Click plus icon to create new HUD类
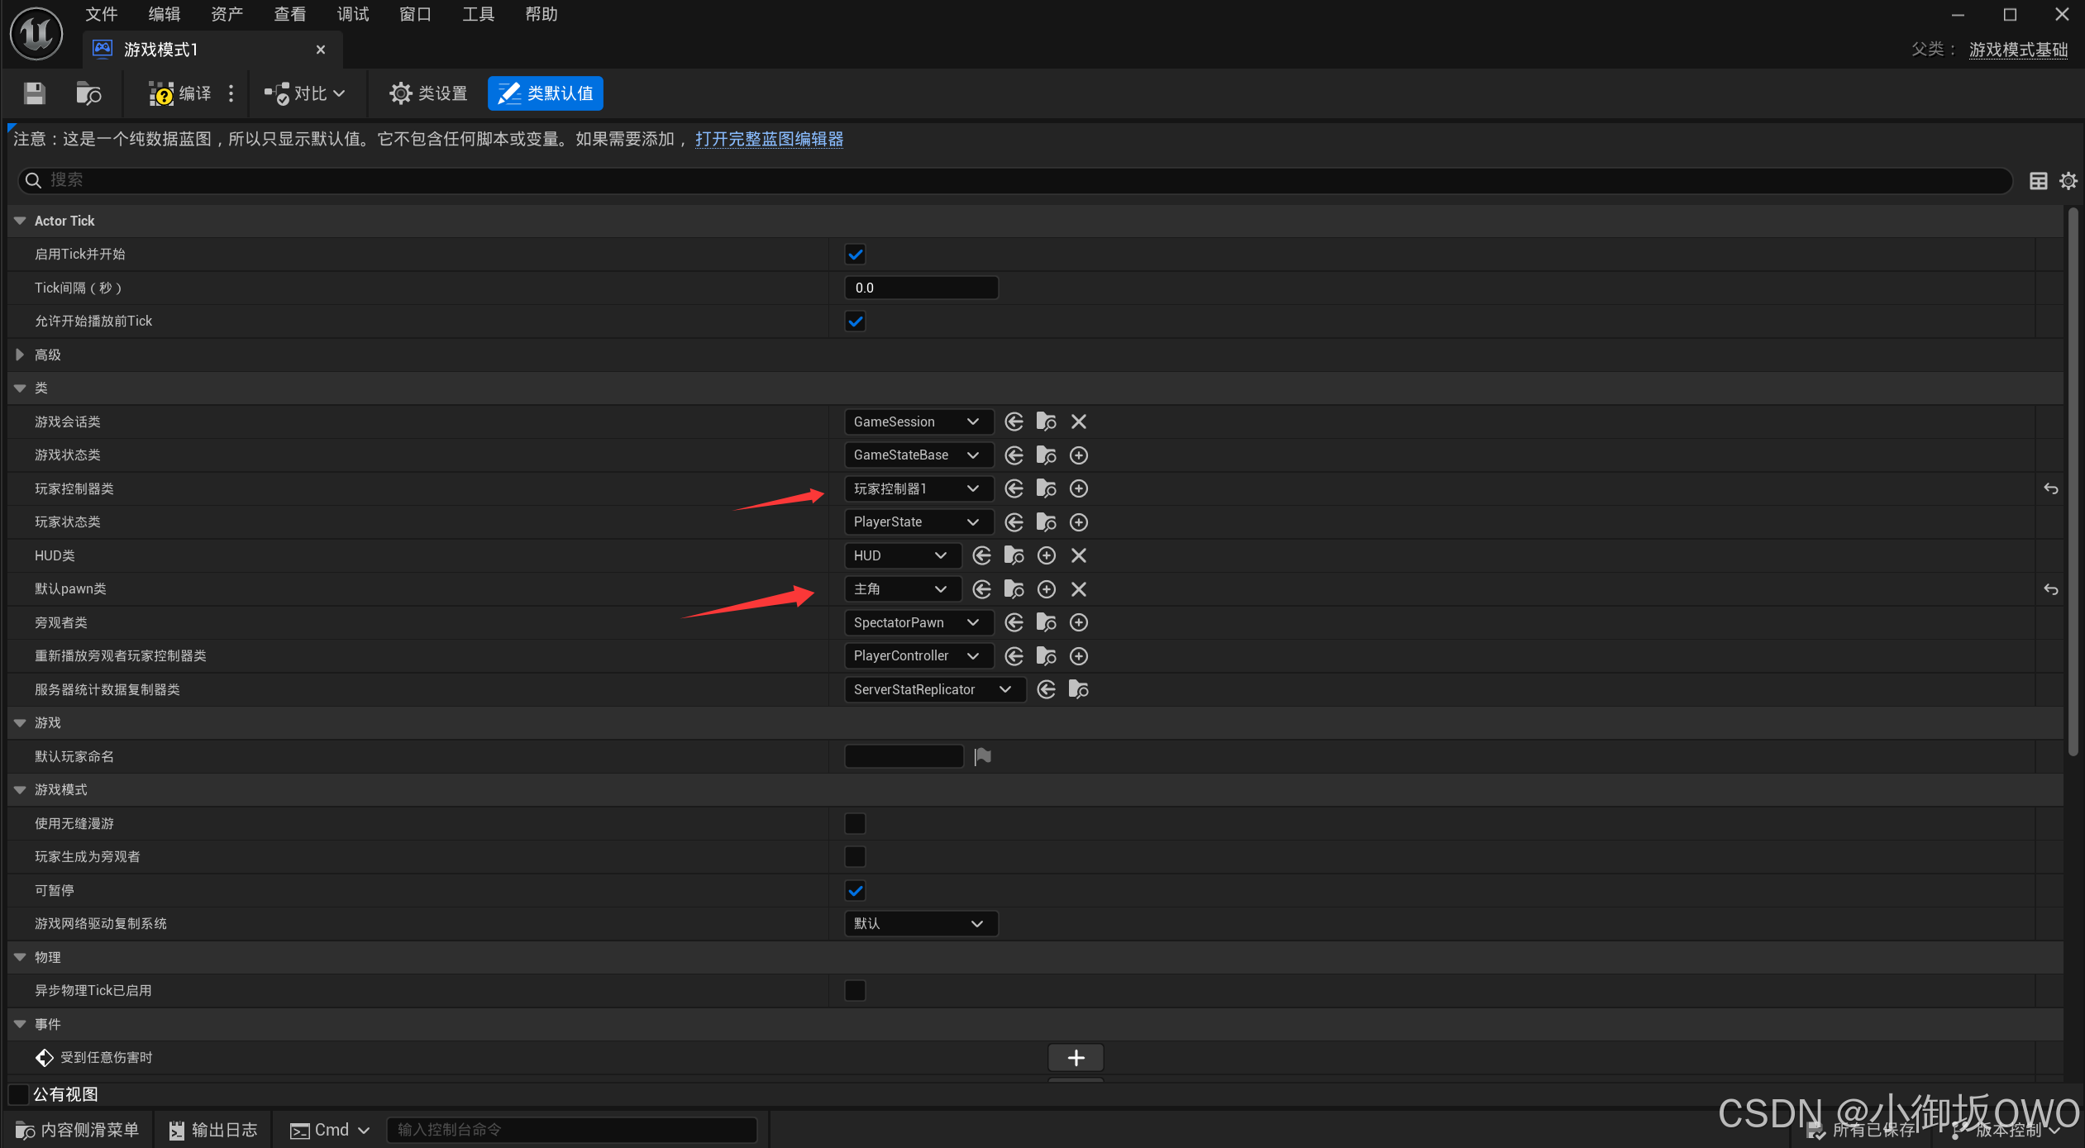2085x1148 pixels. tap(1046, 555)
